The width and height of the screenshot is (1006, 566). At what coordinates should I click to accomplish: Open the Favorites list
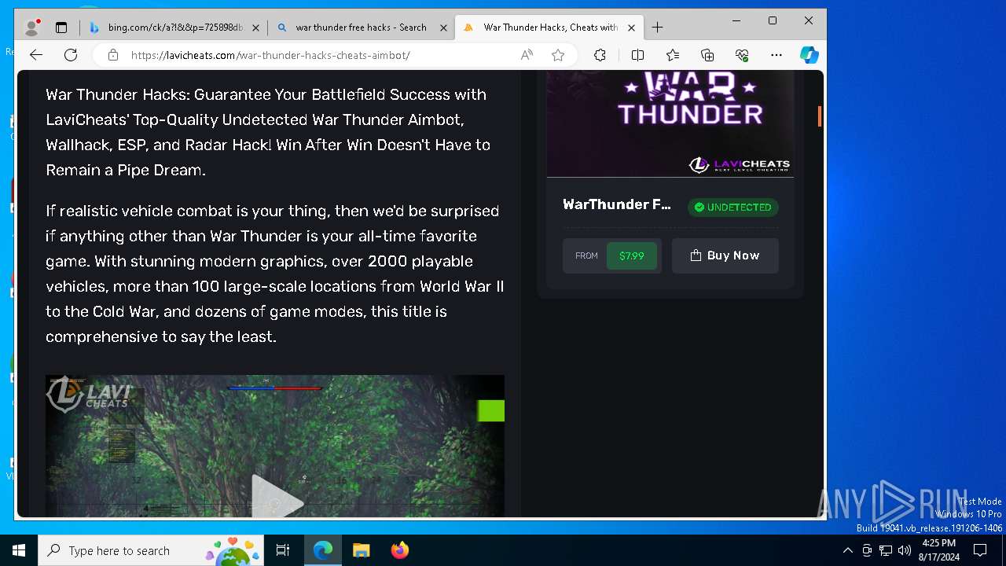(x=673, y=55)
